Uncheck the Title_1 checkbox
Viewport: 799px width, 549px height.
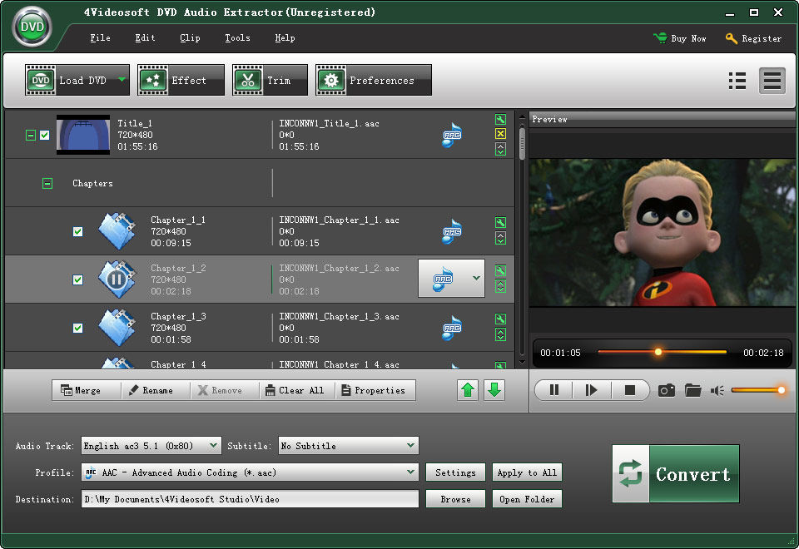[45, 135]
